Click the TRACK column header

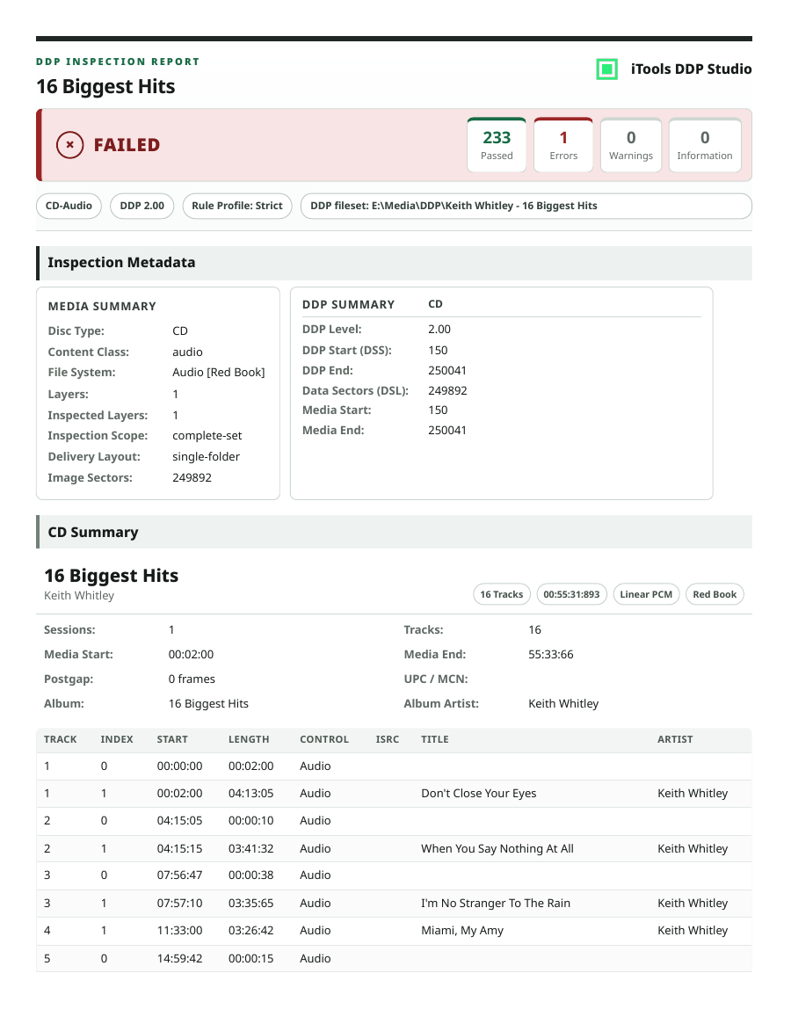pyautogui.click(x=60, y=739)
